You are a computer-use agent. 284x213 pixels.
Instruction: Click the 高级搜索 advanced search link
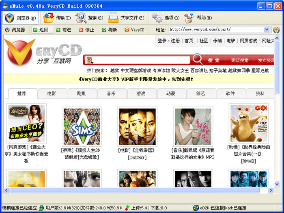tap(239, 60)
